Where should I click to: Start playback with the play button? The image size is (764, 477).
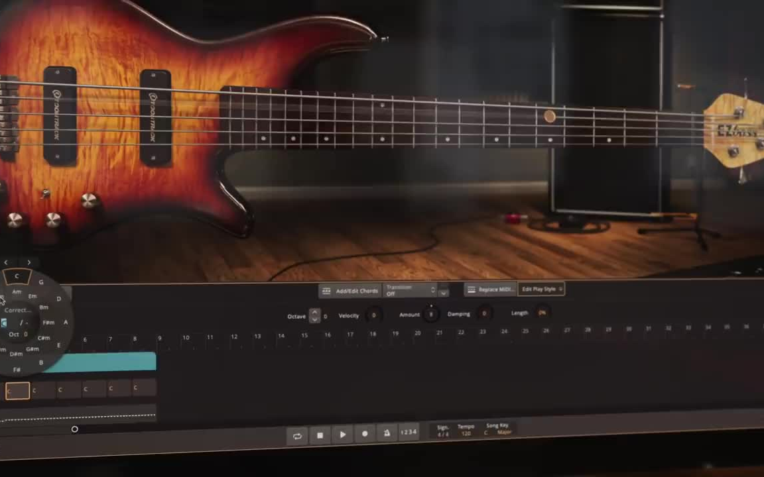pos(342,434)
